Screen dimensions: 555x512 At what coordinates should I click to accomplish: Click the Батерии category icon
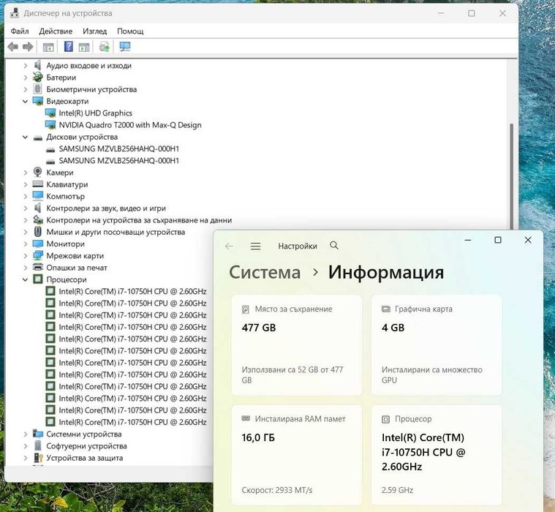tap(37, 78)
